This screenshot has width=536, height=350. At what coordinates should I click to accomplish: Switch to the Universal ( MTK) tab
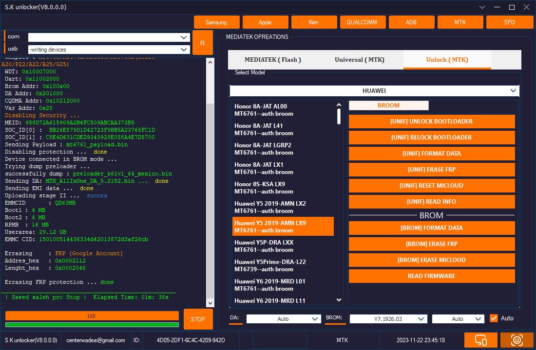[359, 60]
